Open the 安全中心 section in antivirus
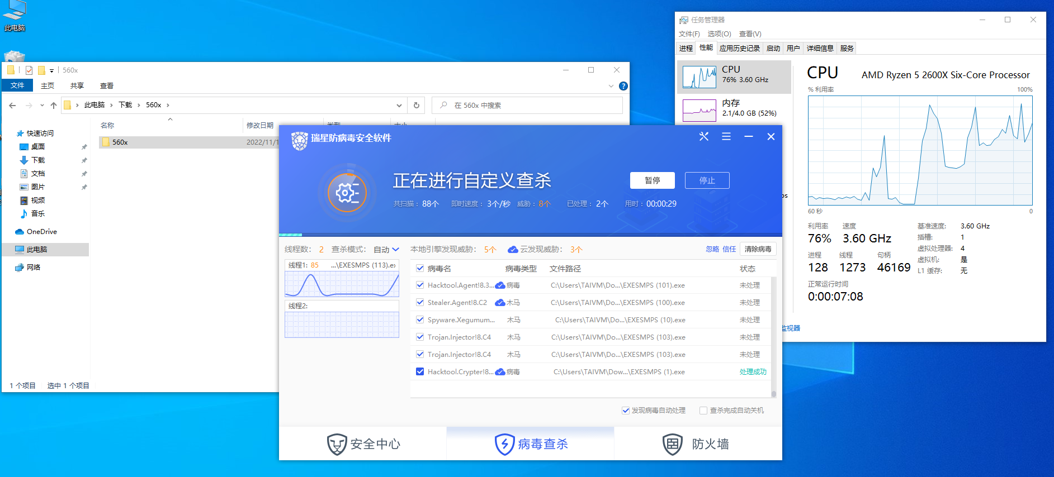The image size is (1054, 477). point(363,444)
